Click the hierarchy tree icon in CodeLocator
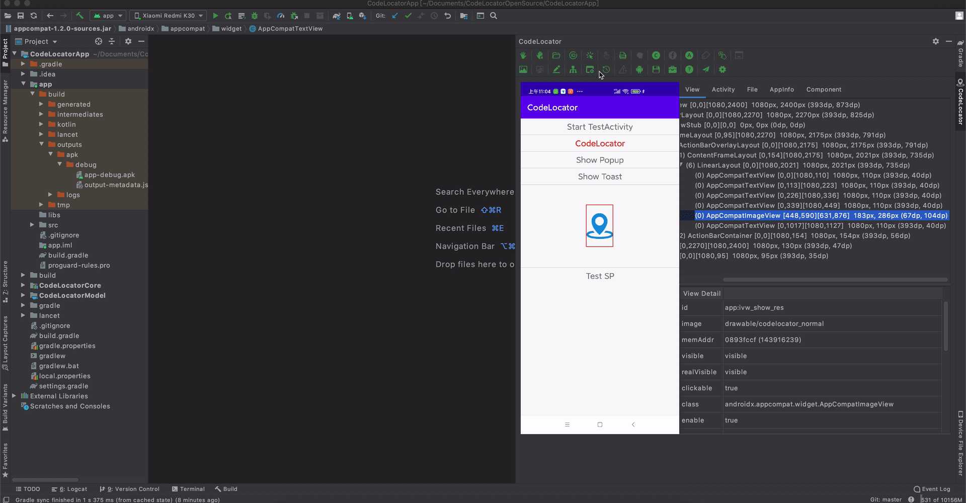This screenshot has height=503, width=966. coord(573,70)
